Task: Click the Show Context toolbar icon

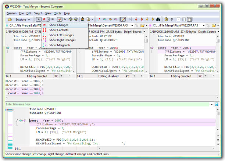Action: pos(59,19)
